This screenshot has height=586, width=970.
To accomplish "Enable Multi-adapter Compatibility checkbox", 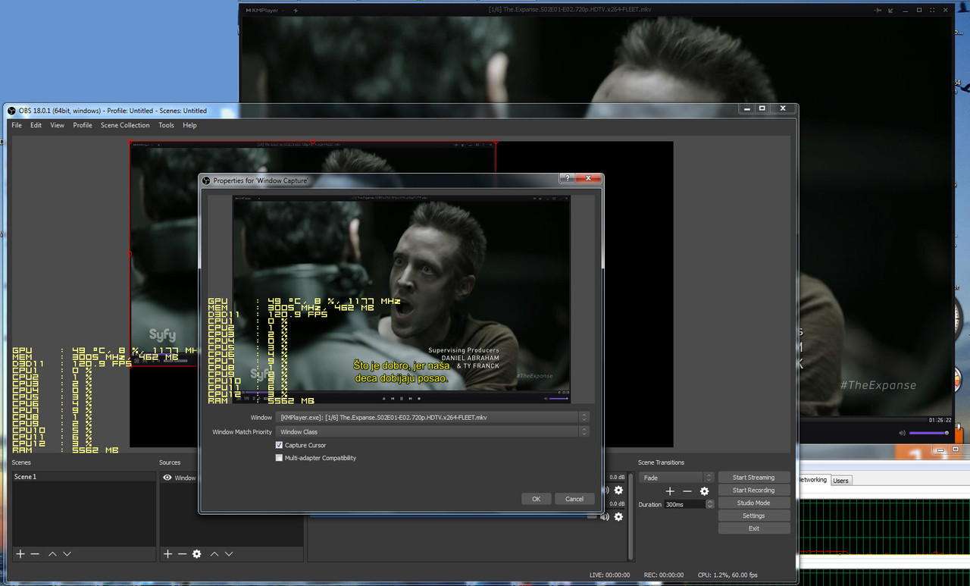I will tap(279, 458).
